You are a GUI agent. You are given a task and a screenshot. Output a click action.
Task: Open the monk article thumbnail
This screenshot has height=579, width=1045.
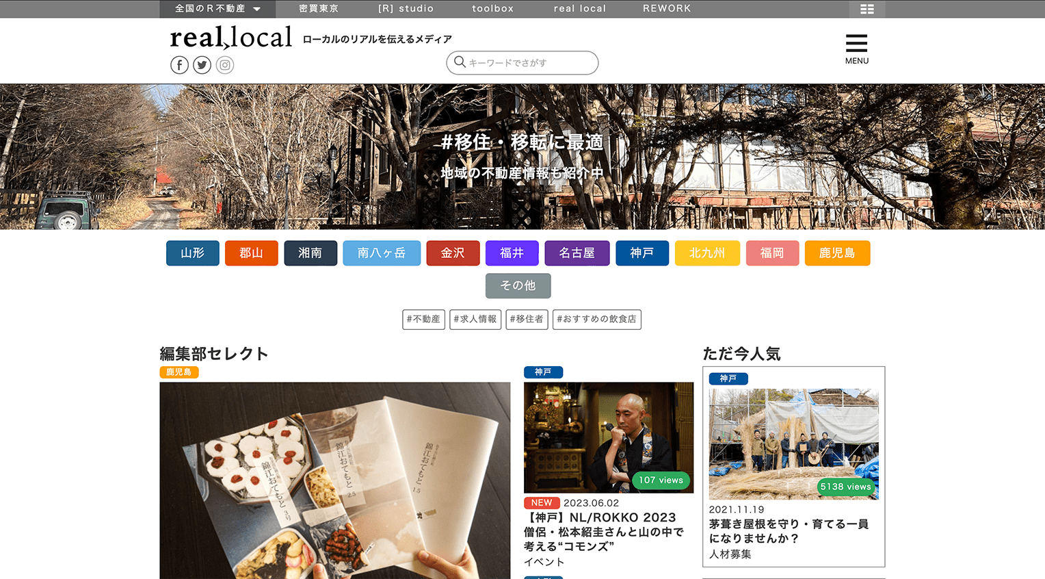point(609,437)
